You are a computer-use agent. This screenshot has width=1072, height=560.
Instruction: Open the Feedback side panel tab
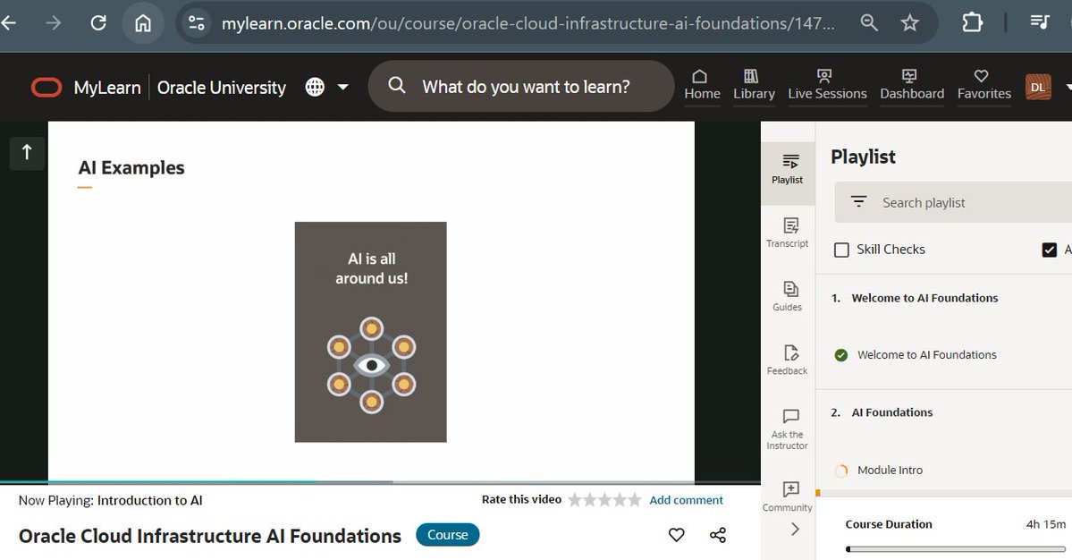point(788,361)
